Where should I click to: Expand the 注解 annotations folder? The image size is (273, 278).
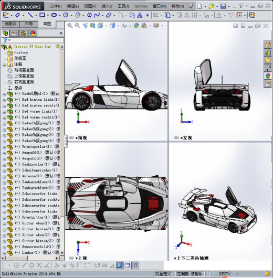(x=4, y=65)
